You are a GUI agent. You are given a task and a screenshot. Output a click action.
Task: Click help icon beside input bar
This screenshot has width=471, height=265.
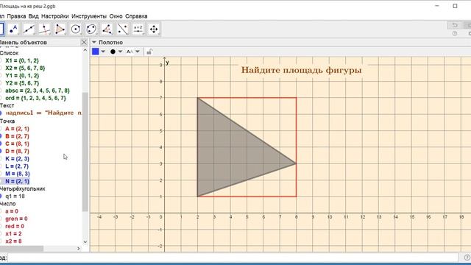coord(467,258)
